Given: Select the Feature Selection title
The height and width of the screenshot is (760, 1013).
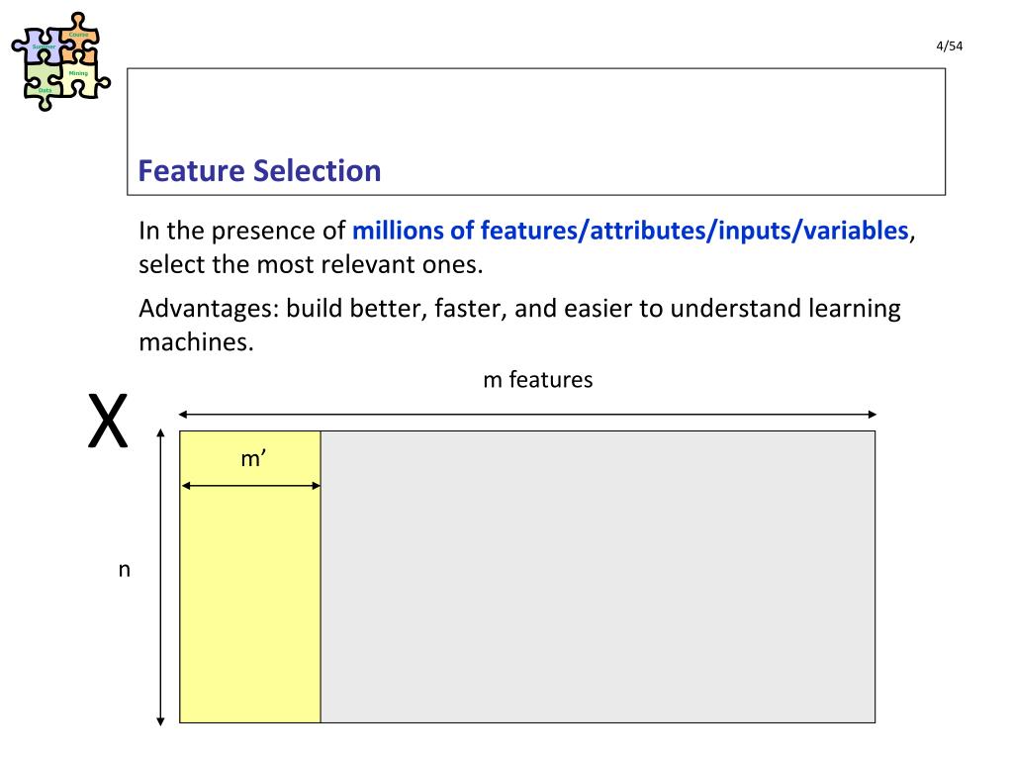Looking at the screenshot, I should click(260, 170).
